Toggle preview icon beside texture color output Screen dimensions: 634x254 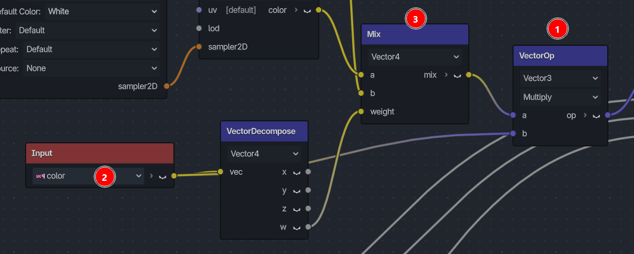coord(307,10)
